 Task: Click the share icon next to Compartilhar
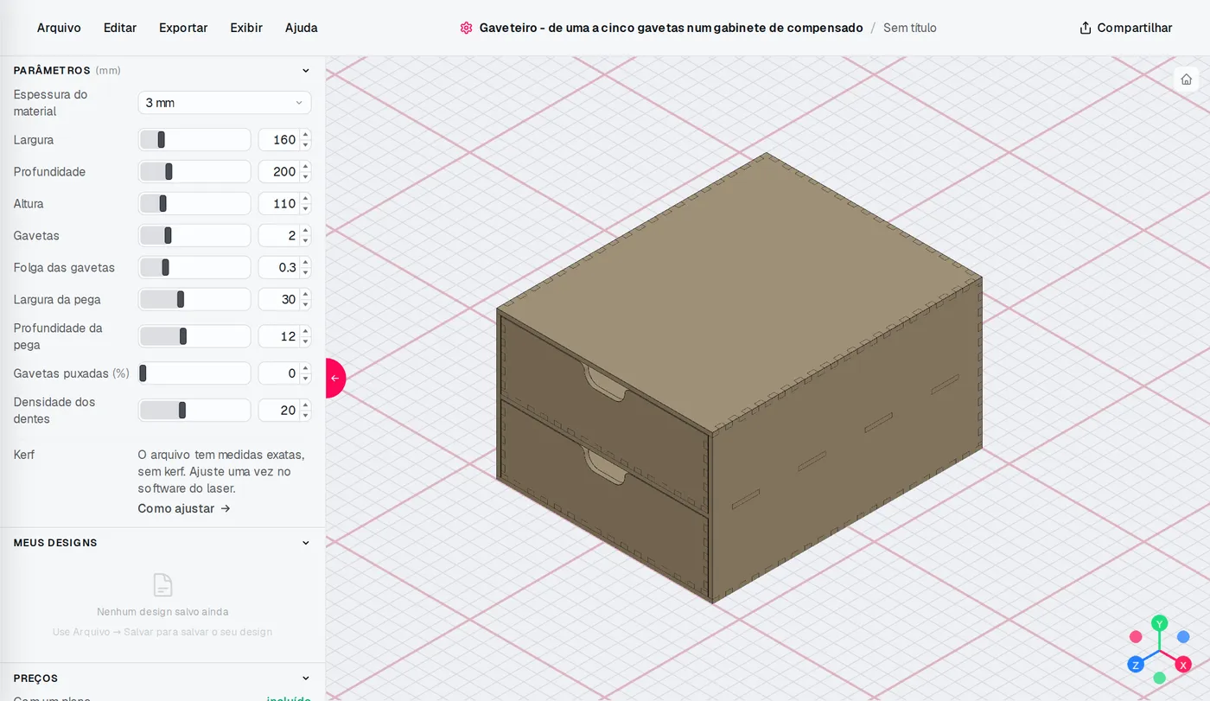tap(1086, 28)
